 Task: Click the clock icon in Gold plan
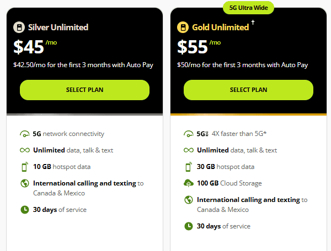point(188,226)
